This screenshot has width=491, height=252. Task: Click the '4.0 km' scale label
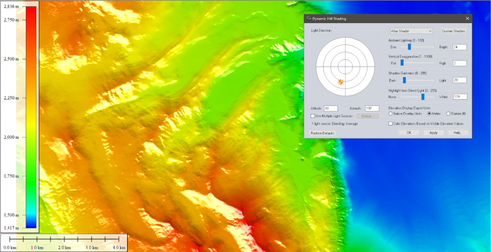pos(119,248)
